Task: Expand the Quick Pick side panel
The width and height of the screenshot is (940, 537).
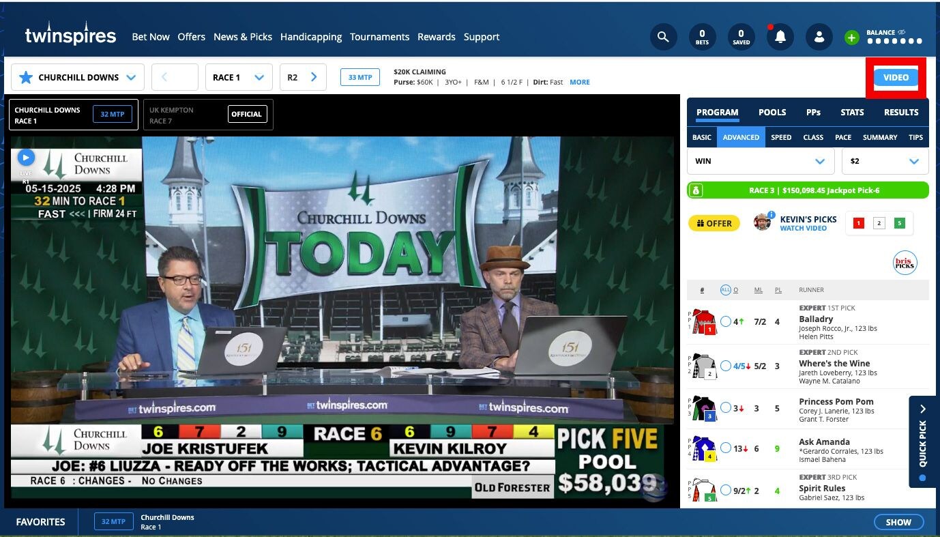Action: 923,441
